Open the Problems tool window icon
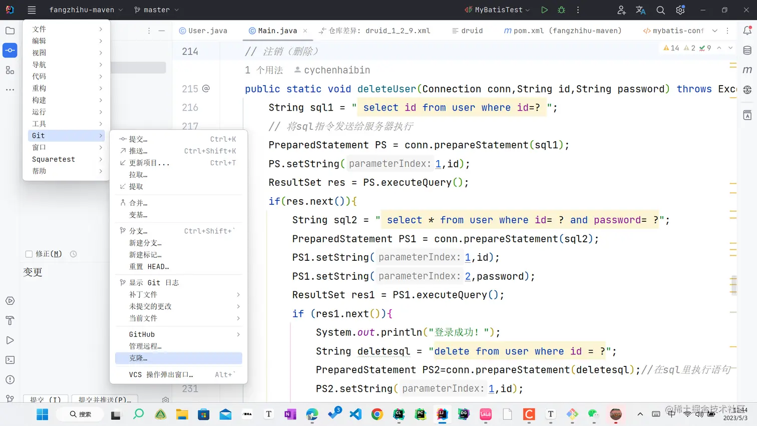This screenshot has height=426, width=757. (x=10, y=379)
